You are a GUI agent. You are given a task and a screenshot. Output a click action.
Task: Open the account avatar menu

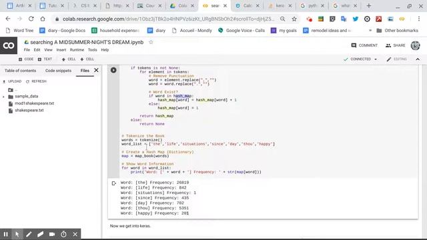(415, 45)
